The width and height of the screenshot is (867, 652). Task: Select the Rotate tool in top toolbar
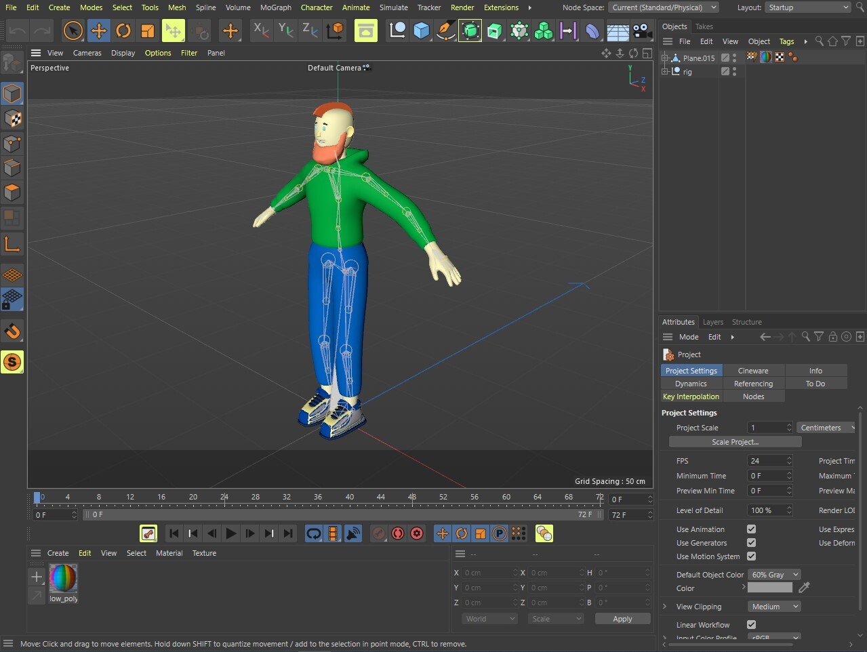tap(123, 30)
